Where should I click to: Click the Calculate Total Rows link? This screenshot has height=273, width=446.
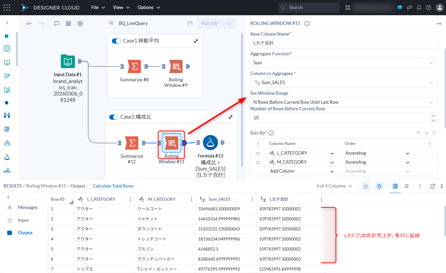[113, 186]
